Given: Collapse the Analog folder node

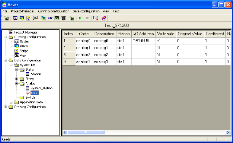Looking at the screenshot, I should point(17,83).
